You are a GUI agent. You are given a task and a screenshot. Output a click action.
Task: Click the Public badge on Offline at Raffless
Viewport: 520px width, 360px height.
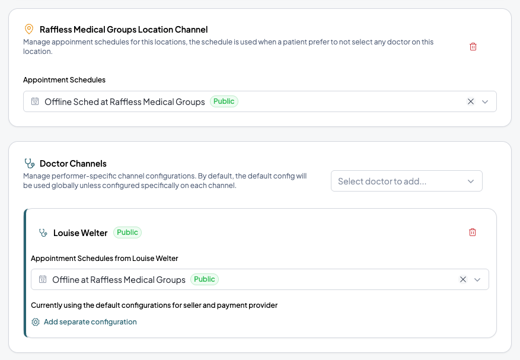click(205, 279)
